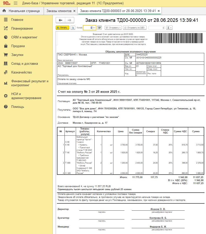Open the Продажи section
This screenshot has width=206, height=234.
(26, 46)
